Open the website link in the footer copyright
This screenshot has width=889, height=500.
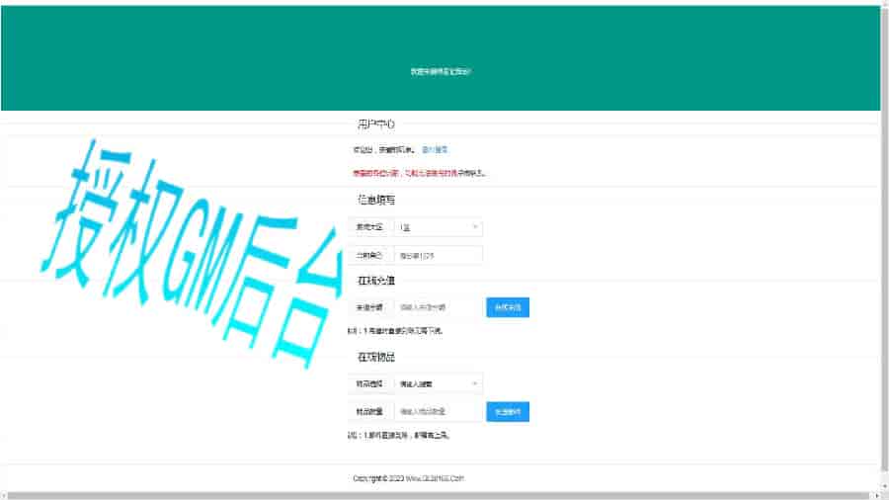tap(433, 478)
